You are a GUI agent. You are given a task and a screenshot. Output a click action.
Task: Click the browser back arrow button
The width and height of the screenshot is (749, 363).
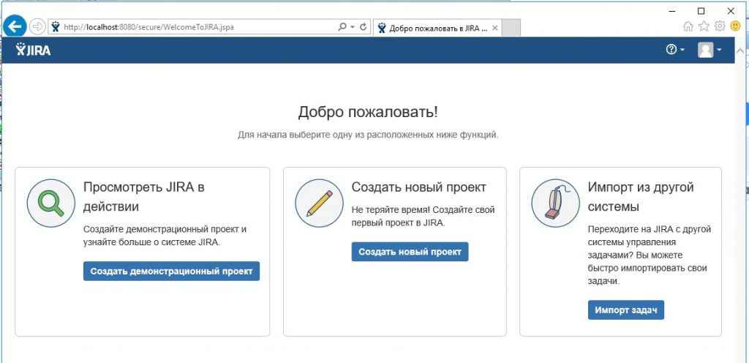15,27
